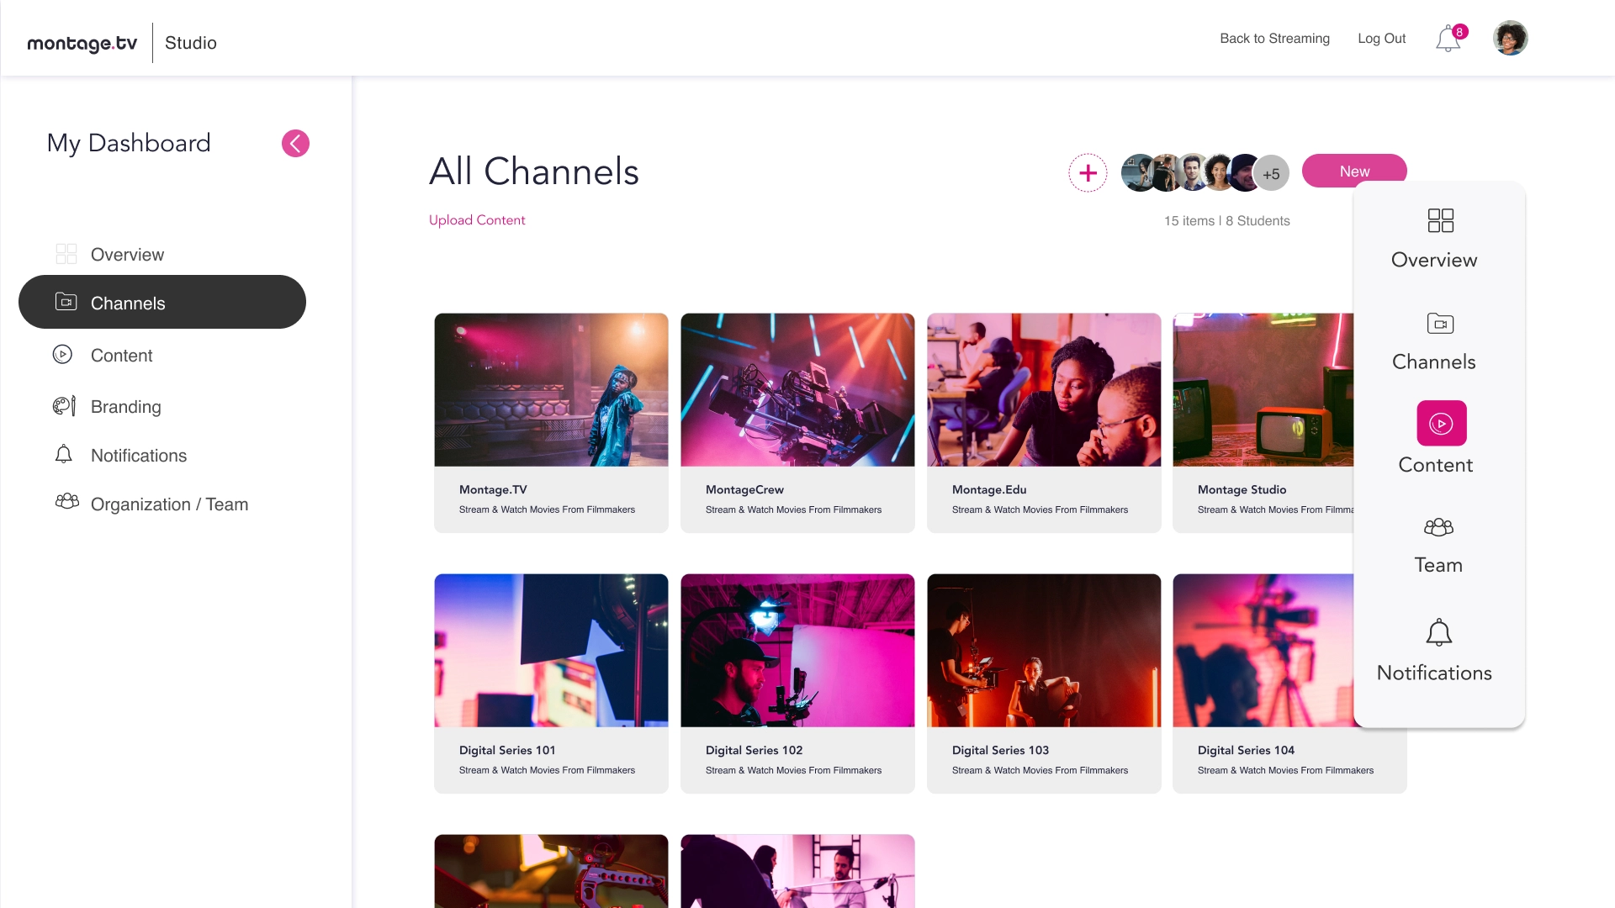Click the Channels folder icon in the floating panel
1615x908 pixels.
1440,323
